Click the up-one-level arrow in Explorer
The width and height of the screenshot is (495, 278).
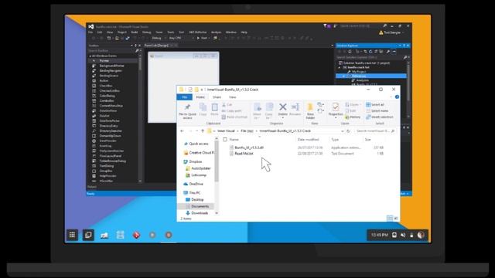[203, 131]
